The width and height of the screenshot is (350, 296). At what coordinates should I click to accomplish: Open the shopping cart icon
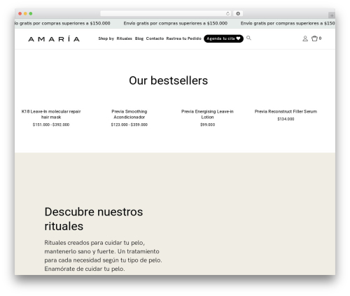314,38
